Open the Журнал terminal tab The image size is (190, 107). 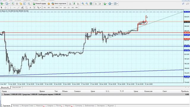(x=110, y=106)
